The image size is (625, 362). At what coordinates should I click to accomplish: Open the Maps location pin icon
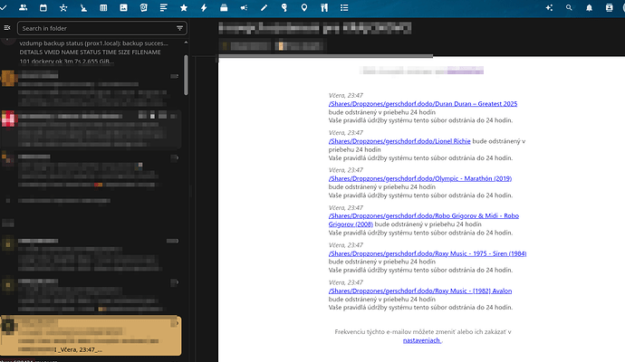coord(303,7)
